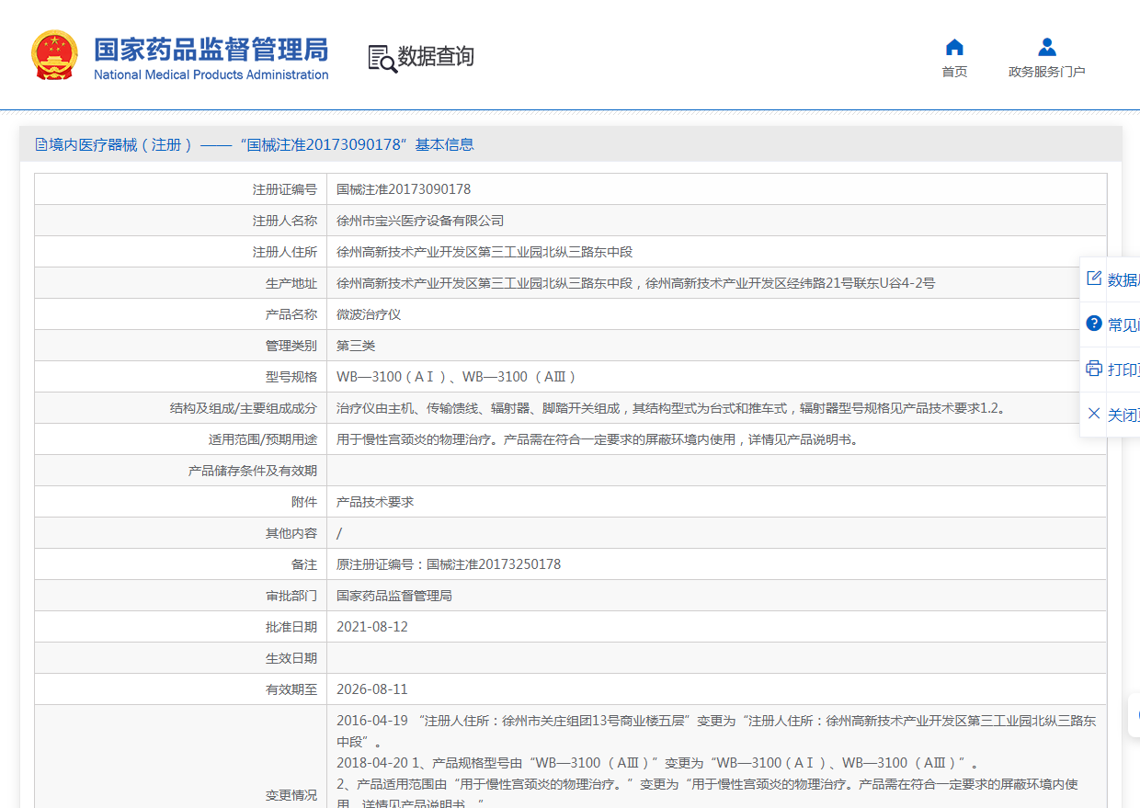
Task: Click 注册人名称 label cell
Action: 180,221
